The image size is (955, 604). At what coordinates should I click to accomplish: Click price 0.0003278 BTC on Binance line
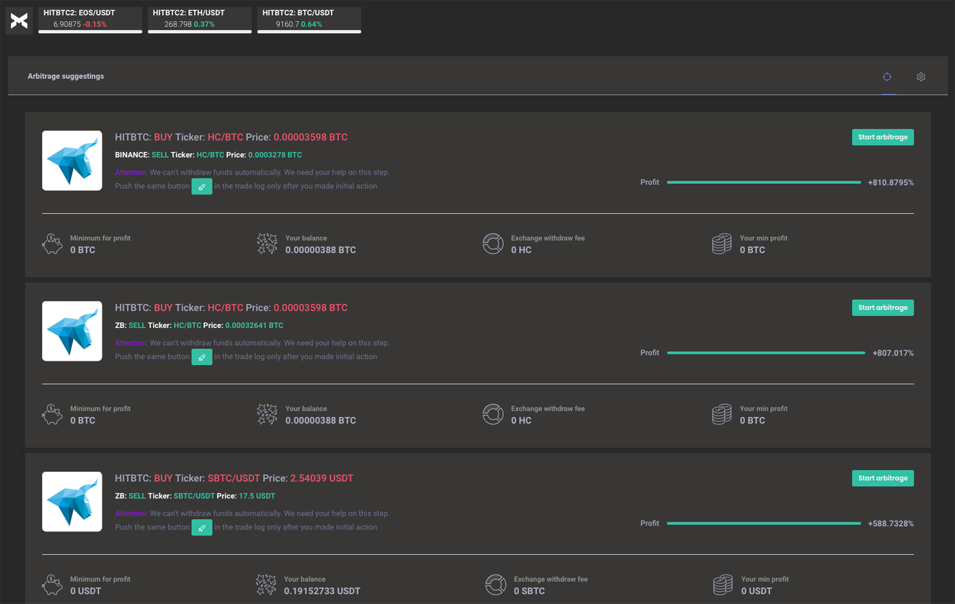[275, 155]
